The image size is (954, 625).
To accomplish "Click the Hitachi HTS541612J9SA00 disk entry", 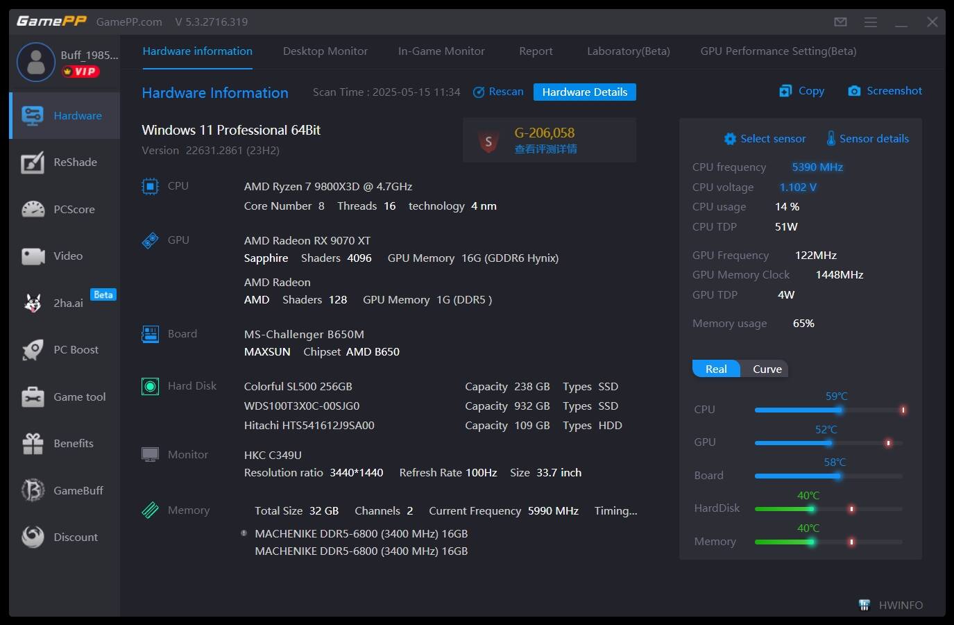I will tap(309, 426).
